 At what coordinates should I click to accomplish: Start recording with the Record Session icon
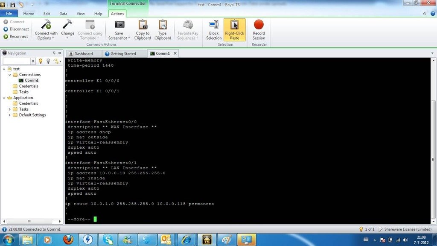[259, 25]
